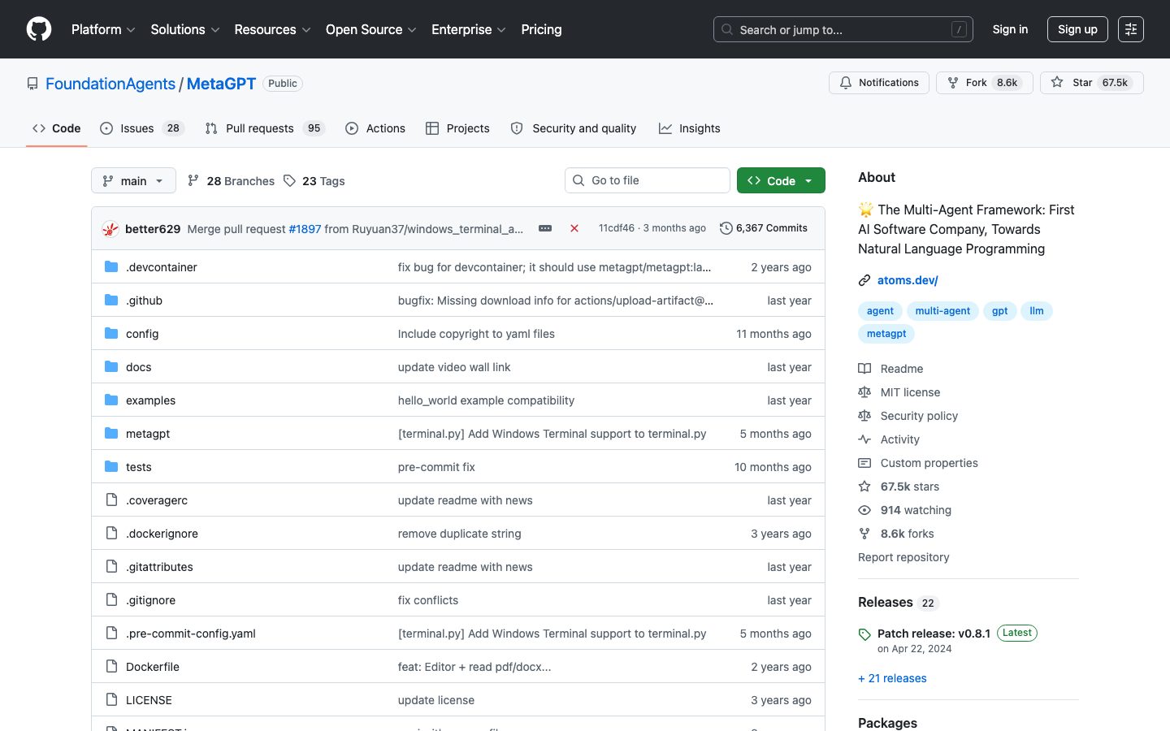Click the release tag icon

point(864,634)
